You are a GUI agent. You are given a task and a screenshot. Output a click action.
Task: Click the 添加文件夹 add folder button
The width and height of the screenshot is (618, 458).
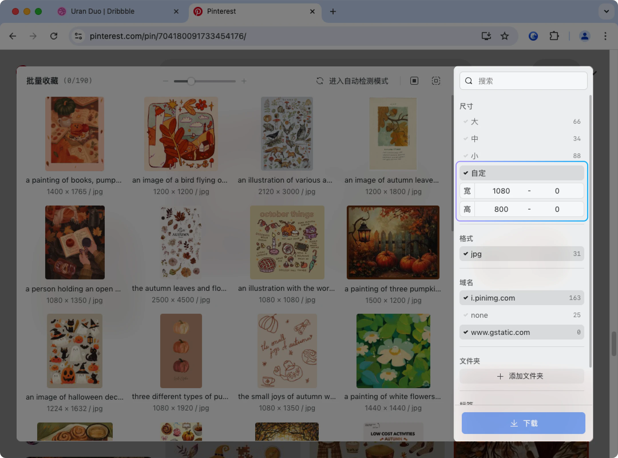(x=522, y=376)
